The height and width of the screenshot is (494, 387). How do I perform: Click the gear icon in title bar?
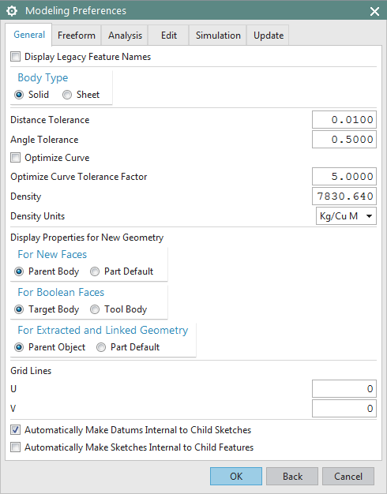tap(12, 11)
